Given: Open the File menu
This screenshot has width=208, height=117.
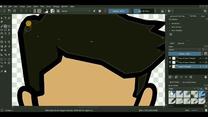Looking at the screenshot, I should pos(5,6).
